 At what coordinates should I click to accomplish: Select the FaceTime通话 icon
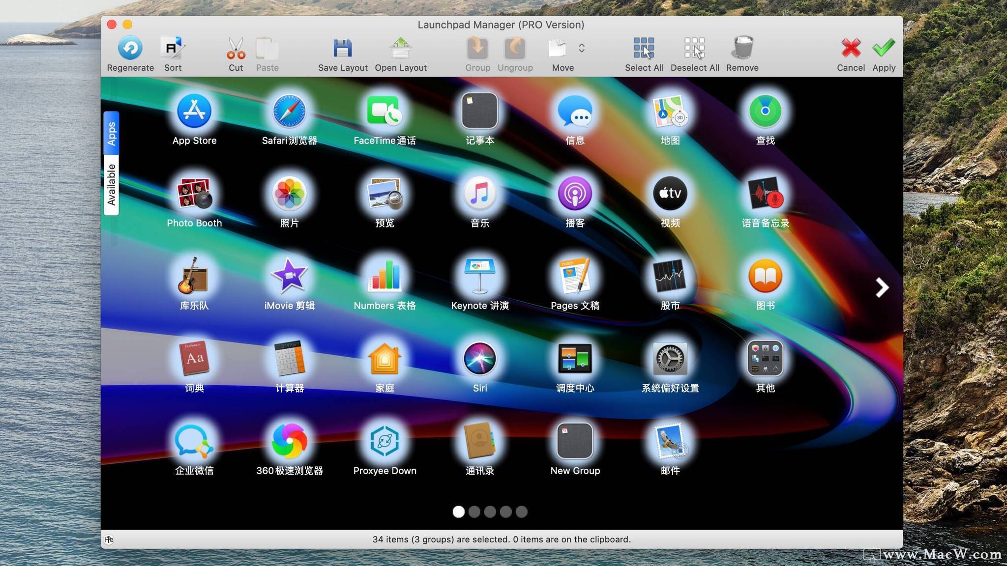385,111
